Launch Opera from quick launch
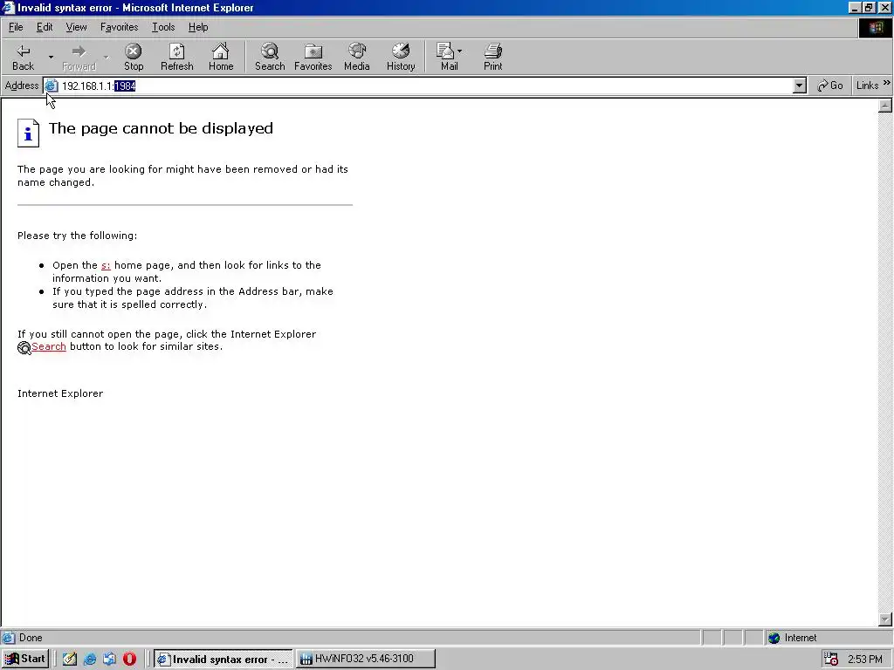The image size is (894, 670). (x=129, y=659)
